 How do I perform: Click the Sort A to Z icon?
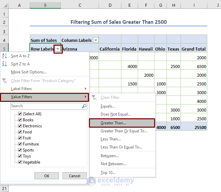4,56
